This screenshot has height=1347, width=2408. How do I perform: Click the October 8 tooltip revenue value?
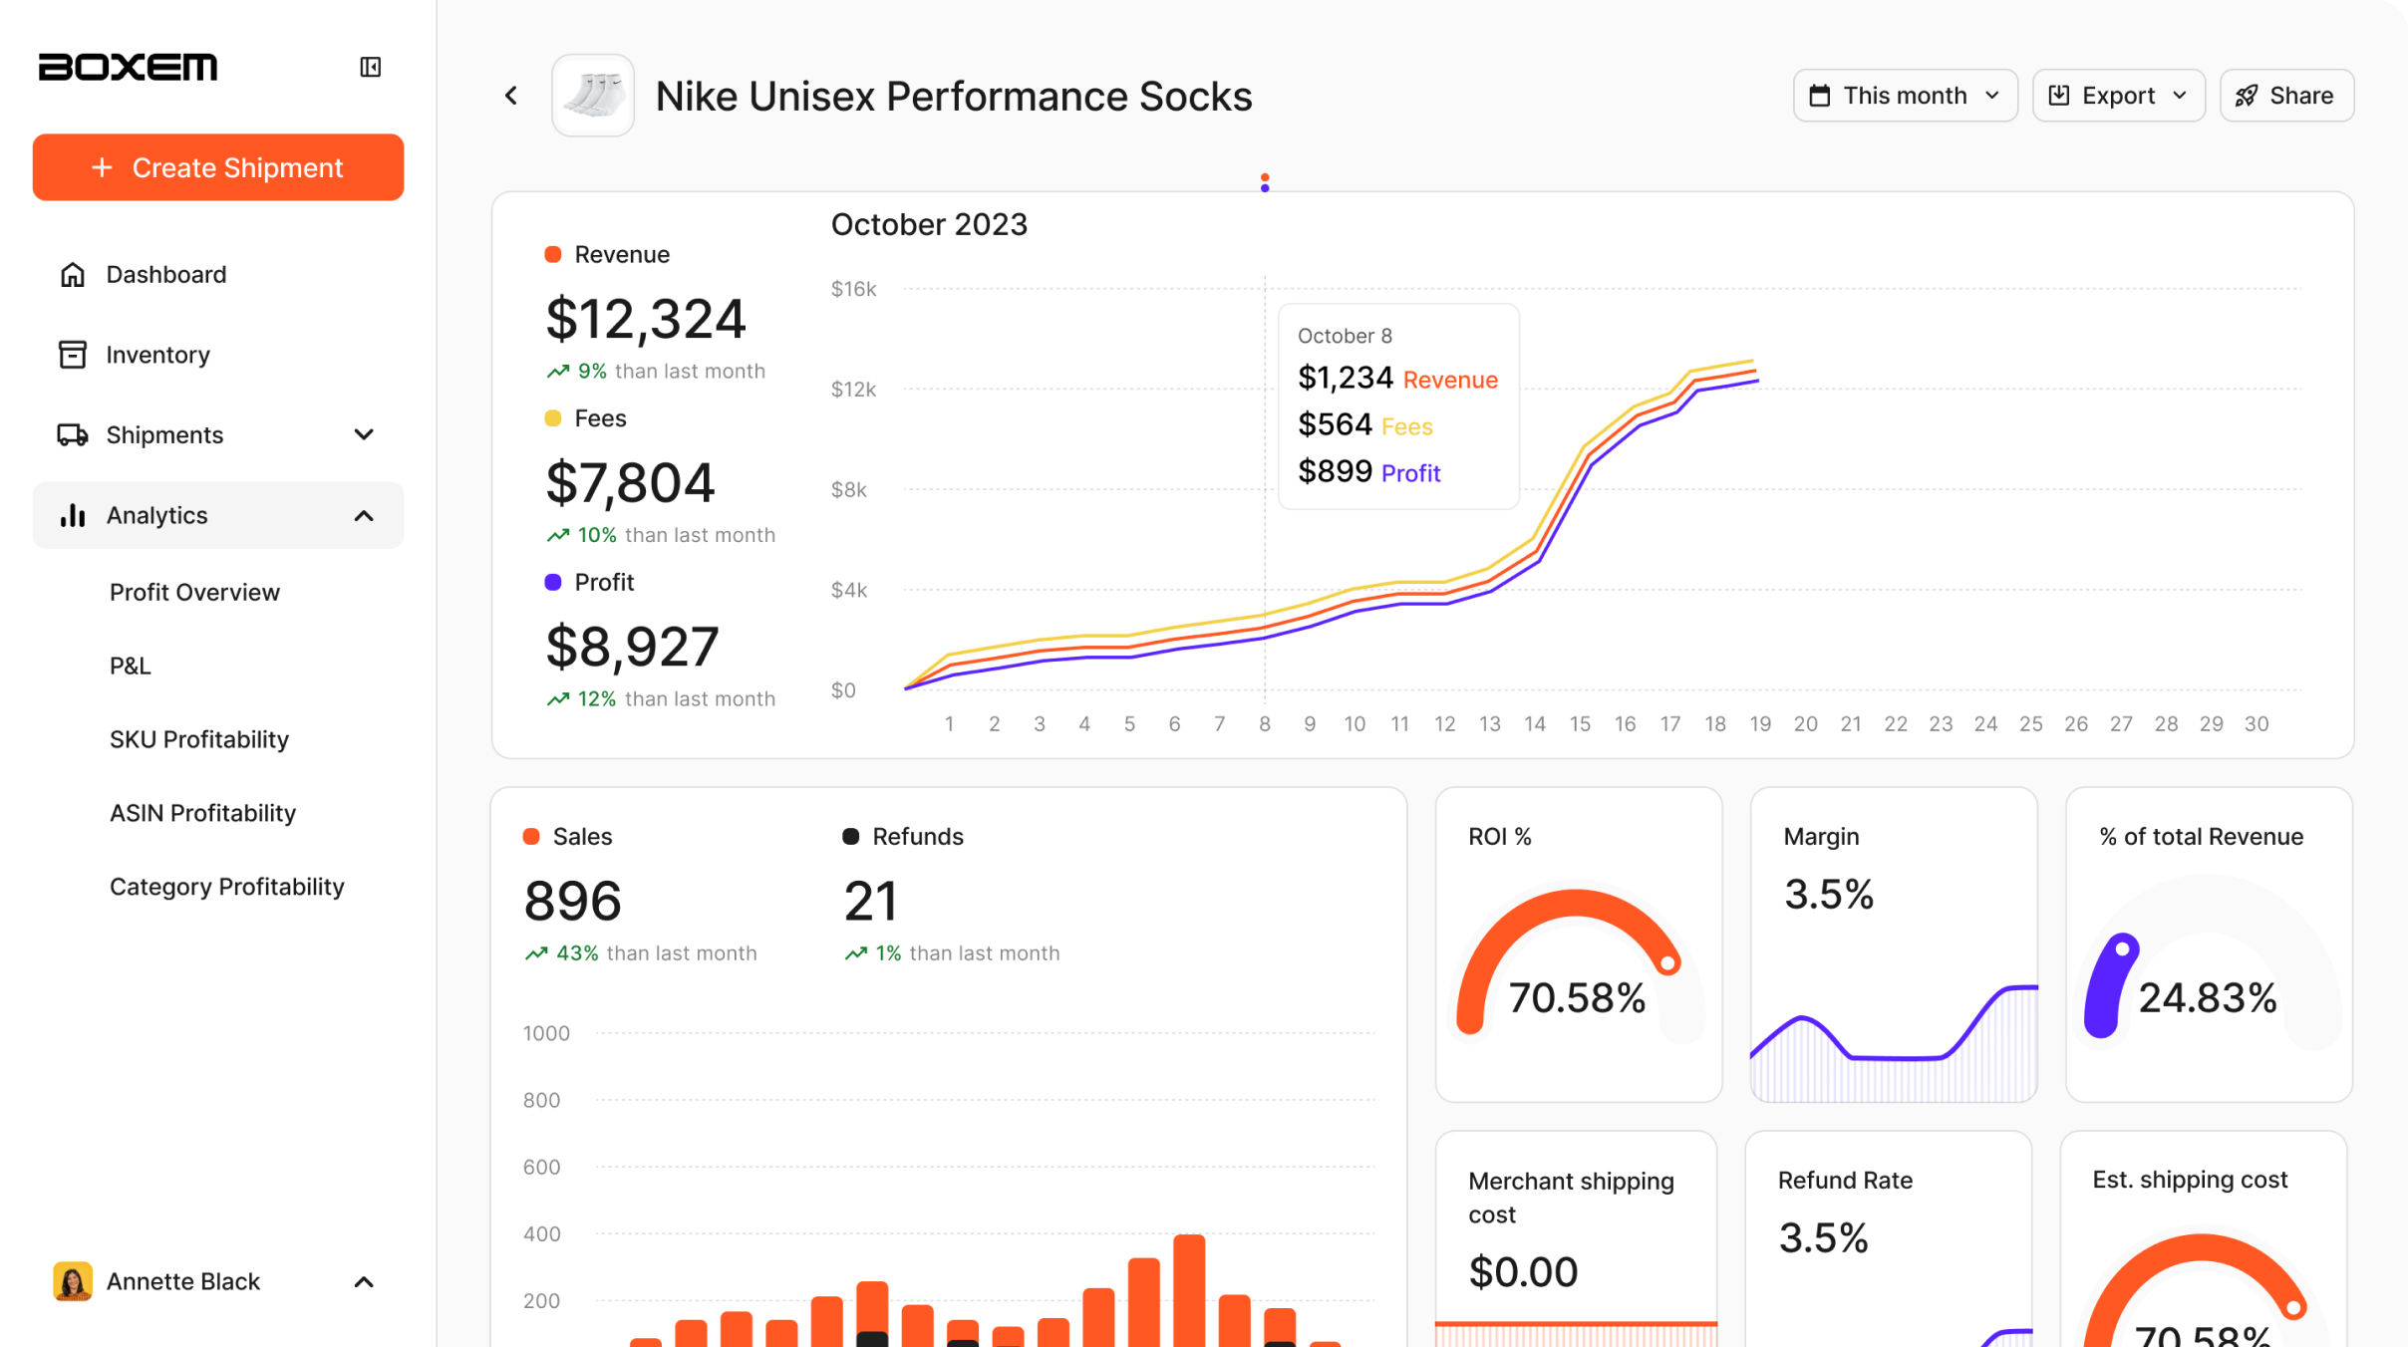1345,379
